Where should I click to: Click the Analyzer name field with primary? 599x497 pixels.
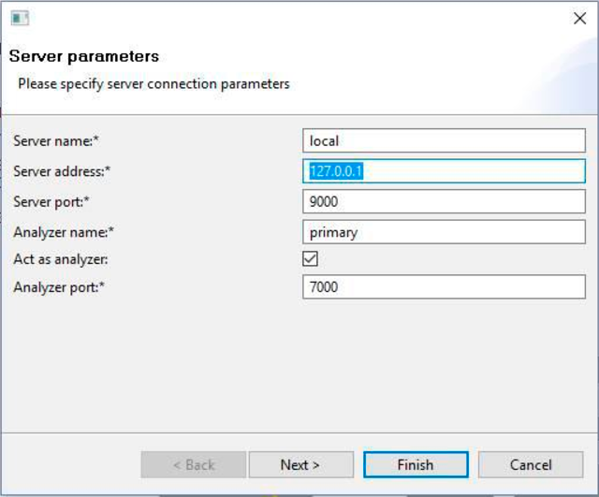point(444,232)
